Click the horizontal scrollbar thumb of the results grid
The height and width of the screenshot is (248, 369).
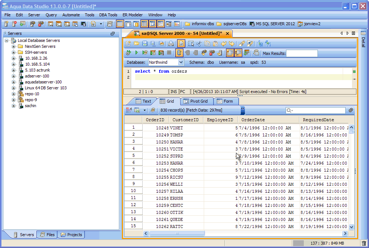(177, 234)
